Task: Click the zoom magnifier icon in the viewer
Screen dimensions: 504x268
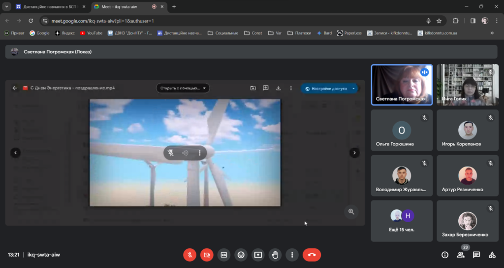Action: tap(351, 212)
